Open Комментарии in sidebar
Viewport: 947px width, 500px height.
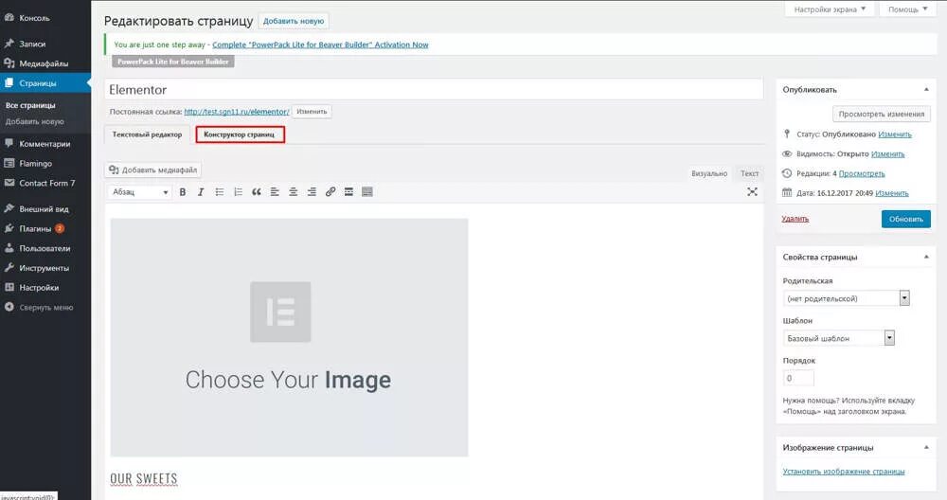[x=45, y=144]
